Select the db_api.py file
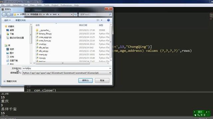213x119 pixels. 44,48
